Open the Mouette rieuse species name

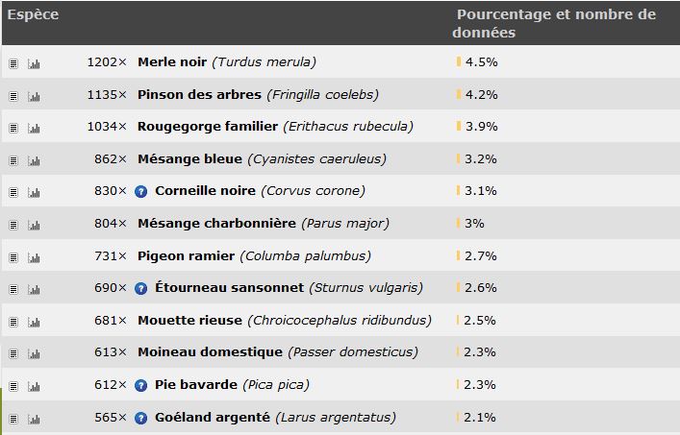[189, 321]
